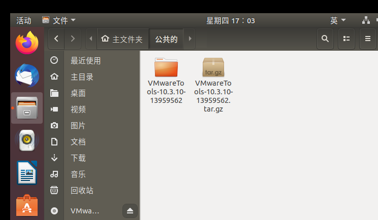The image size is (378, 220).
Task: Click the file name ending in tar.gz
Action: tap(213, 96)
